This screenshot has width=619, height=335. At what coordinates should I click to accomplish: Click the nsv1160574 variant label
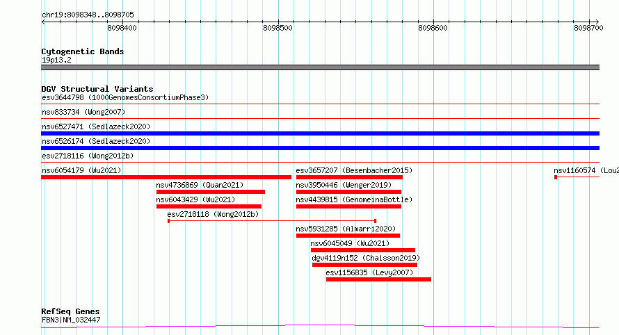point(586,170)
